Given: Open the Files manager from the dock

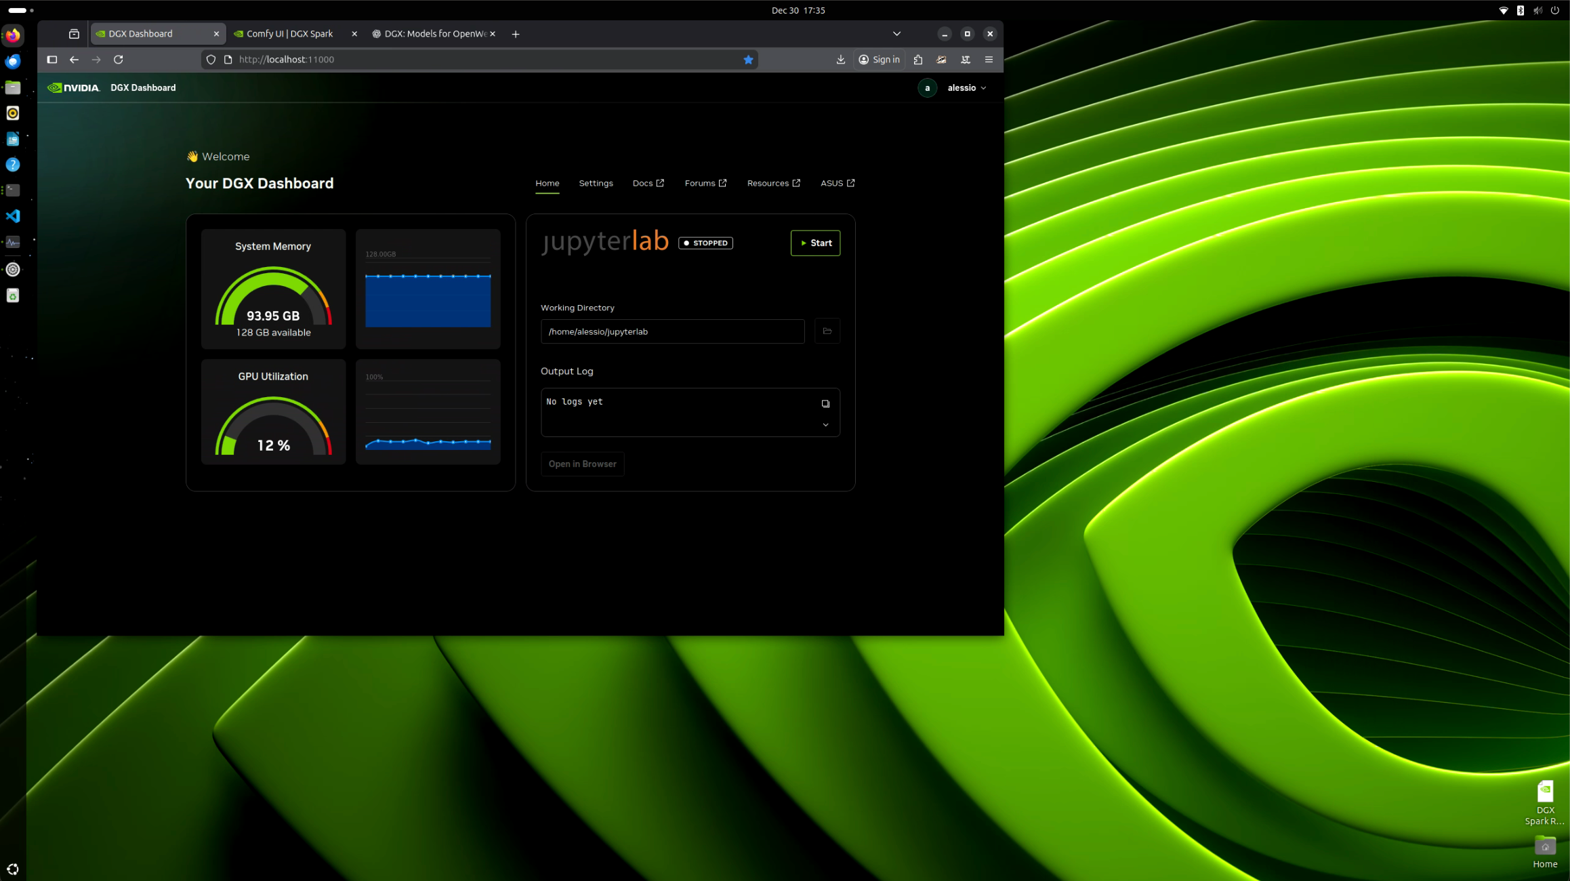Looking at the screenshot, I should 13,87.
